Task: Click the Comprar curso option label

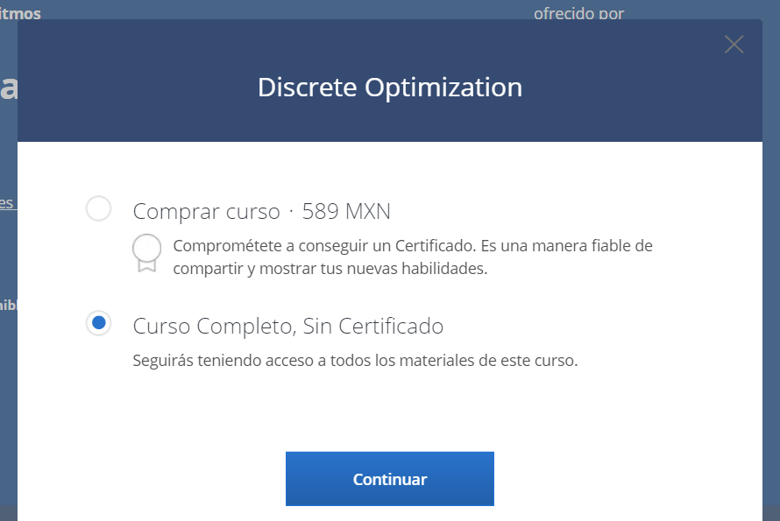Action: pos(206,211)
